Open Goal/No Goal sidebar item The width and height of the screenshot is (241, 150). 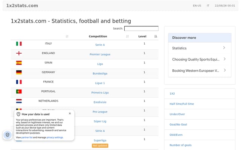[x=178, y=124]
